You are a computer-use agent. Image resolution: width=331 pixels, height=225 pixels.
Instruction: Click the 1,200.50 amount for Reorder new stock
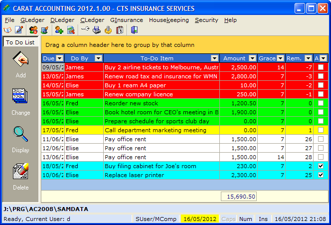(x=244, y=103)
